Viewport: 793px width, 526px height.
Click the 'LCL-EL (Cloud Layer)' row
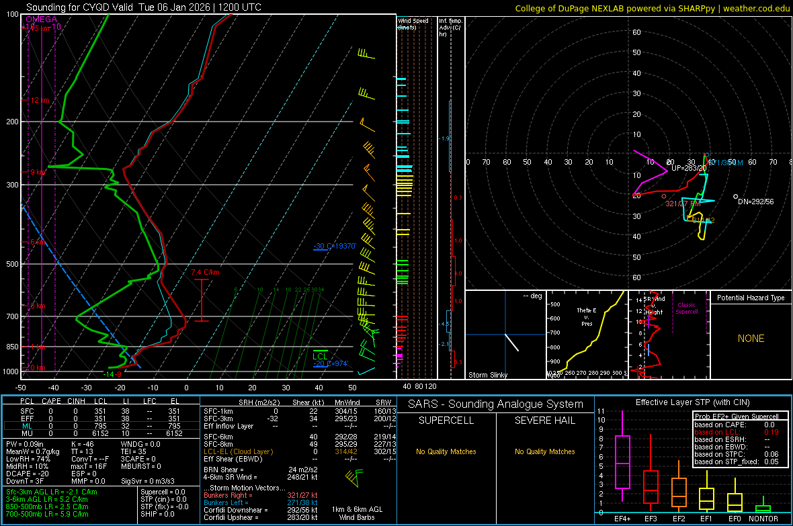pyautogui.click(x=300, y=451)
